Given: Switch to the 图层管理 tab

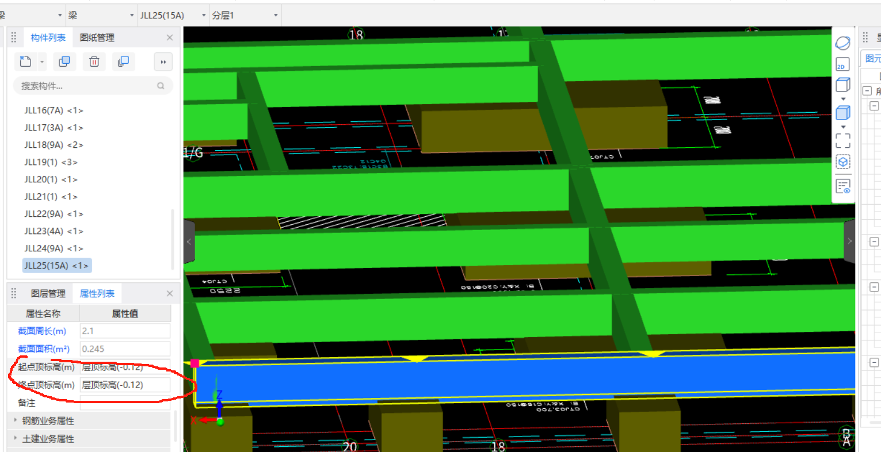Looking at the screenshot, I should click(48, 293).
